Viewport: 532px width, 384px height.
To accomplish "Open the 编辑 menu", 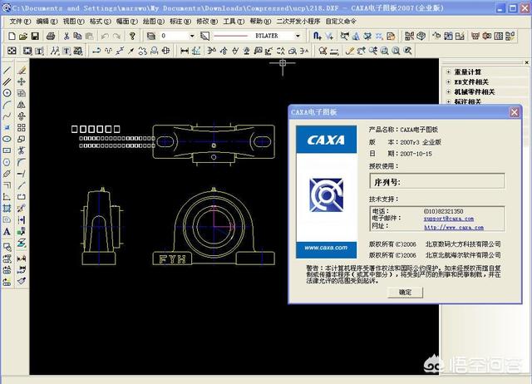I will tap(47, 22).
